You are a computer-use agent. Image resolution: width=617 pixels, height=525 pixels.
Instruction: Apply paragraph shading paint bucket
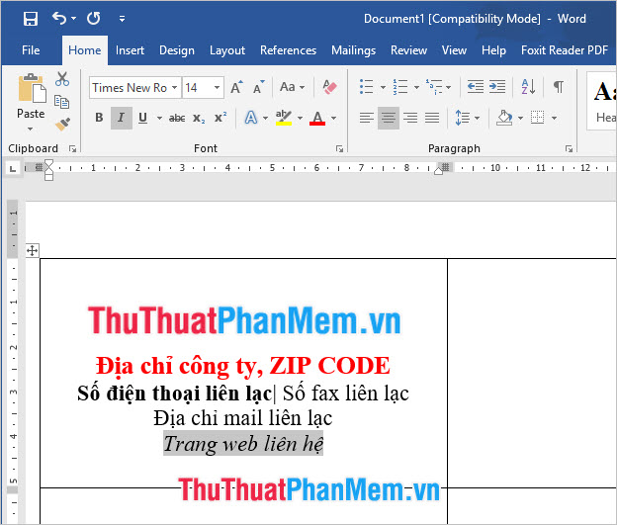[504, 118]
